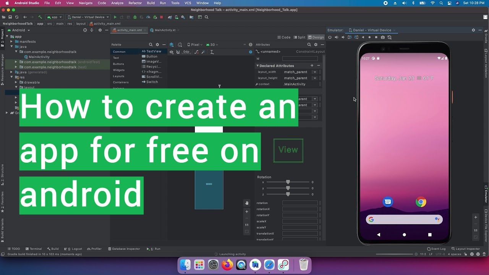The width and height of the screenshot is (489, 275).
Task: Click the pan hand tool icon on canvas
Action: [247, 203]
